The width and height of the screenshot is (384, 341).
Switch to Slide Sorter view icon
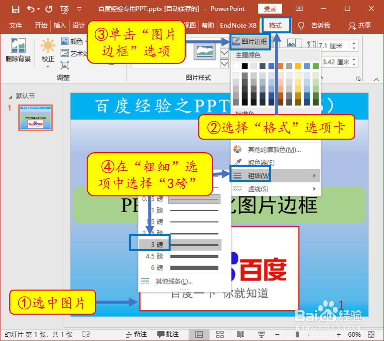click(x=220, y=334)
